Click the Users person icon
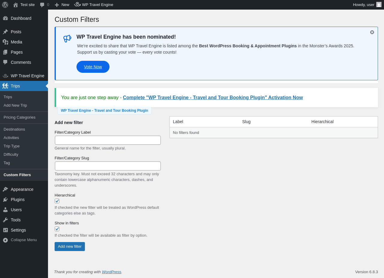This screenshot has width=384, height=278. 5,210
